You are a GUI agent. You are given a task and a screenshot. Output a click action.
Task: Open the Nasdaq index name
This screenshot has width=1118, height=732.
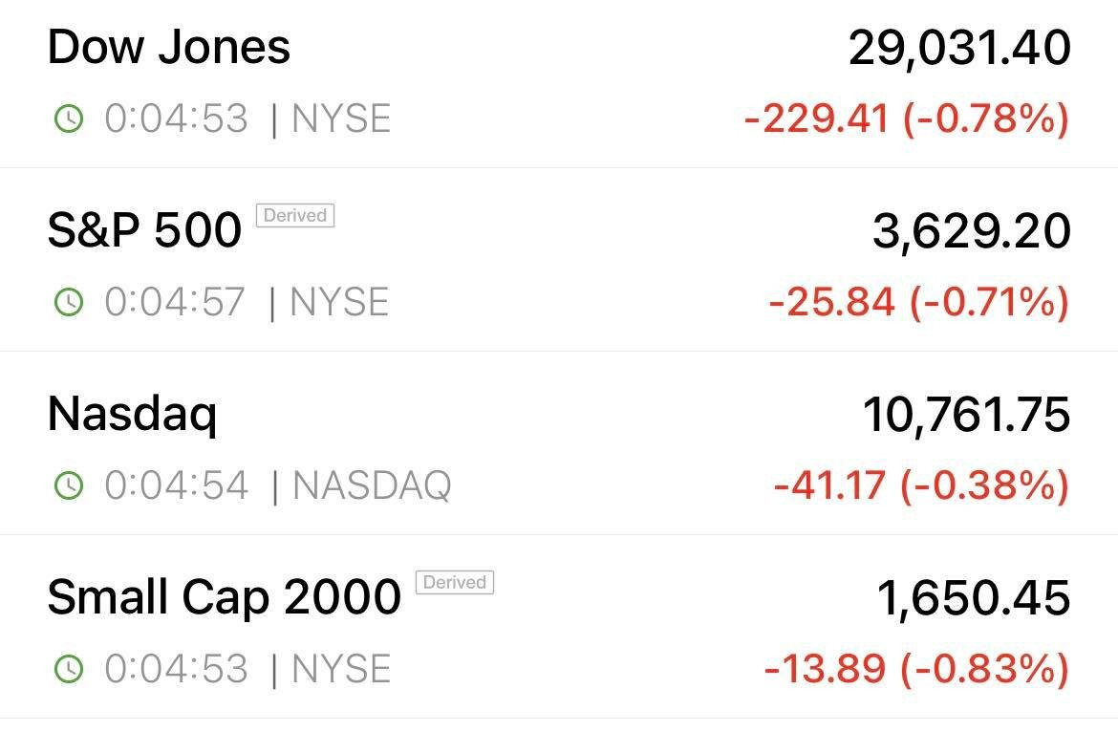click(x=132, y=414)
